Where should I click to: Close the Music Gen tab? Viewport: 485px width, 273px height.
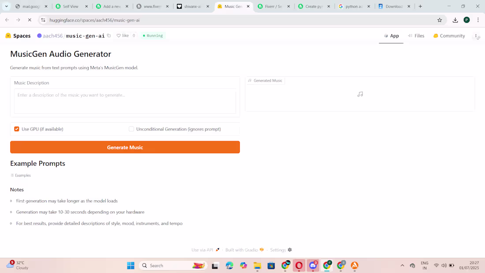(x=248, y=6)
